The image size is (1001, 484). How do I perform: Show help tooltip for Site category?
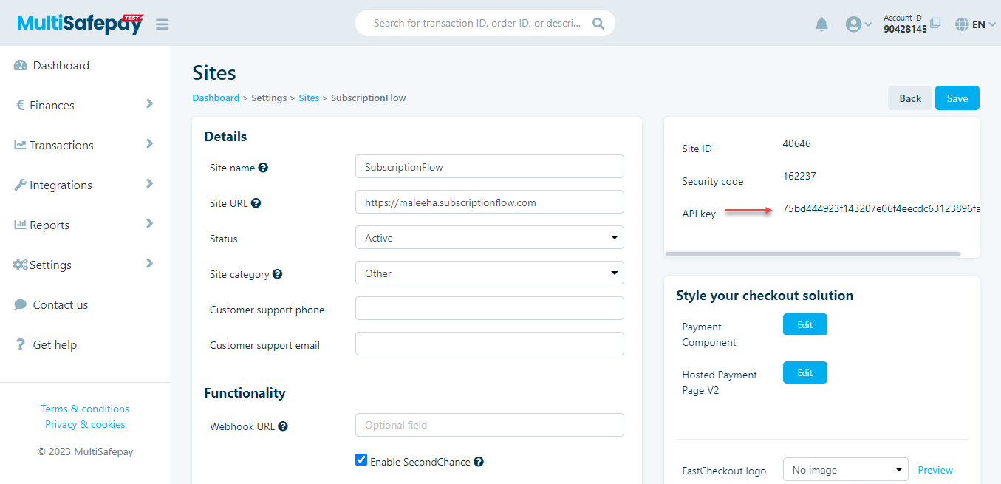[x=277, y=274]
